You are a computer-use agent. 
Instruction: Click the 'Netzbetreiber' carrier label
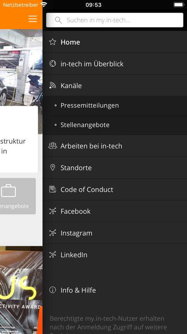21,5
